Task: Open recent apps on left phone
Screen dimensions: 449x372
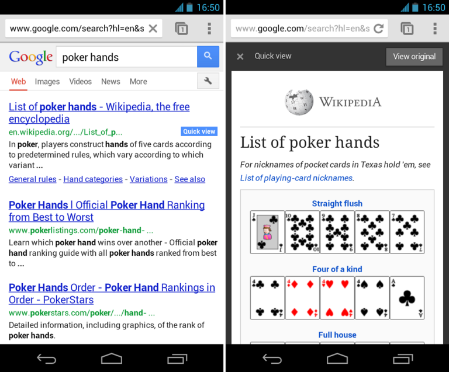Action: pos(177,359)
